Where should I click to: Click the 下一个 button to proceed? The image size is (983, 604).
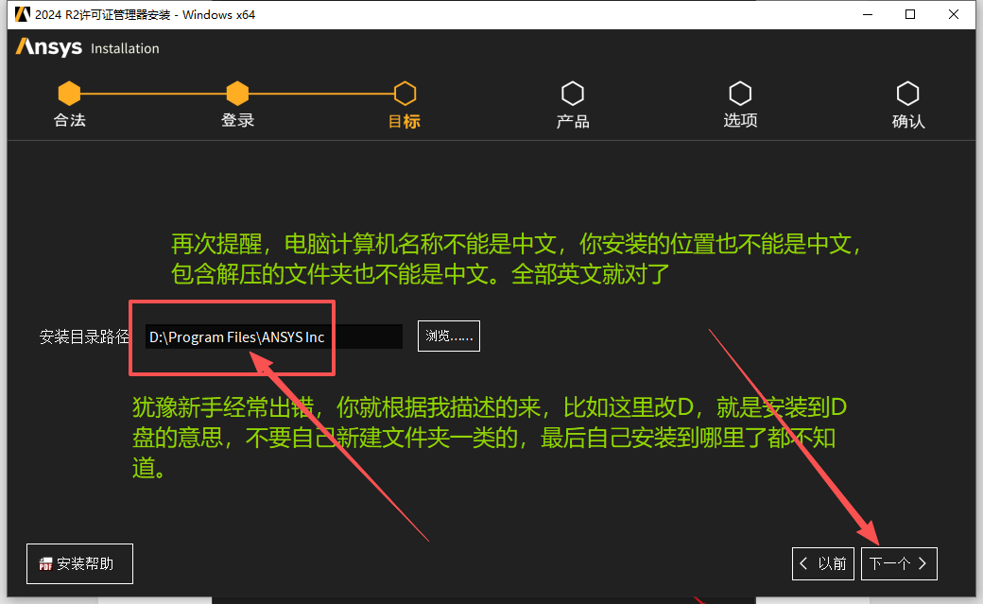(x=898, y=562)
